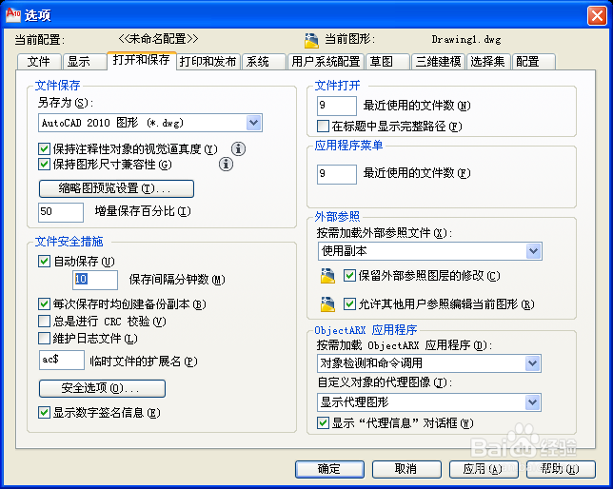Click drawing icon beside 当前图形 label
The width and height of the screenshot is (613, 489).
(x=311, y=40)
